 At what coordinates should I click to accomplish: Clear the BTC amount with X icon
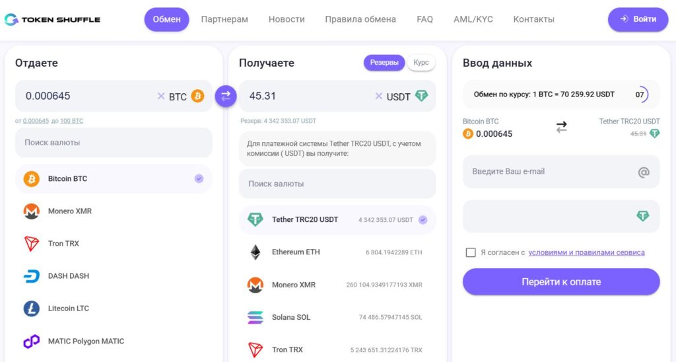[161, 96]
